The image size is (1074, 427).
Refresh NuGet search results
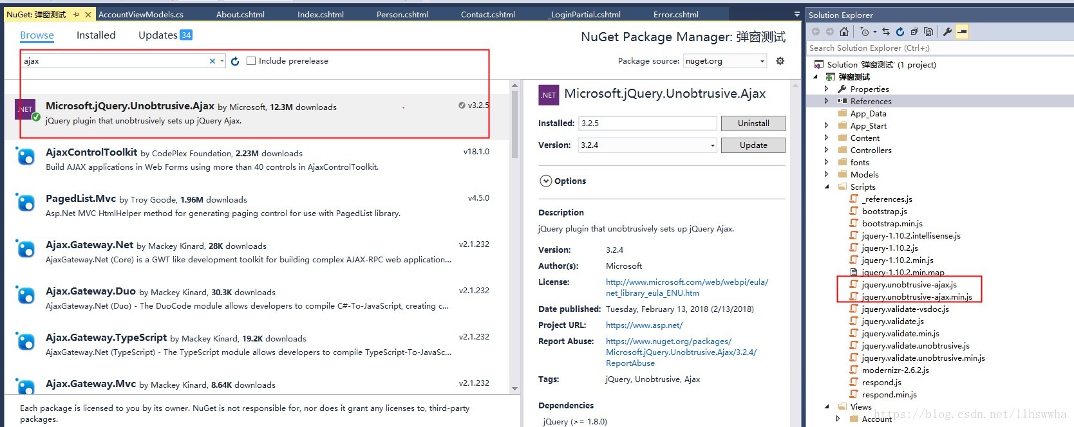[235, 61]
